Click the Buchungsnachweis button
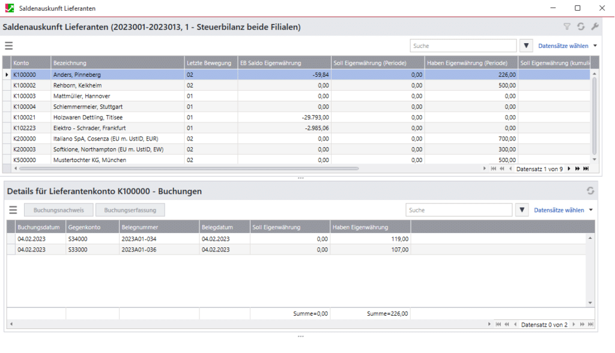615x353 pixels. pyautogui.click(x=59, y=210)
